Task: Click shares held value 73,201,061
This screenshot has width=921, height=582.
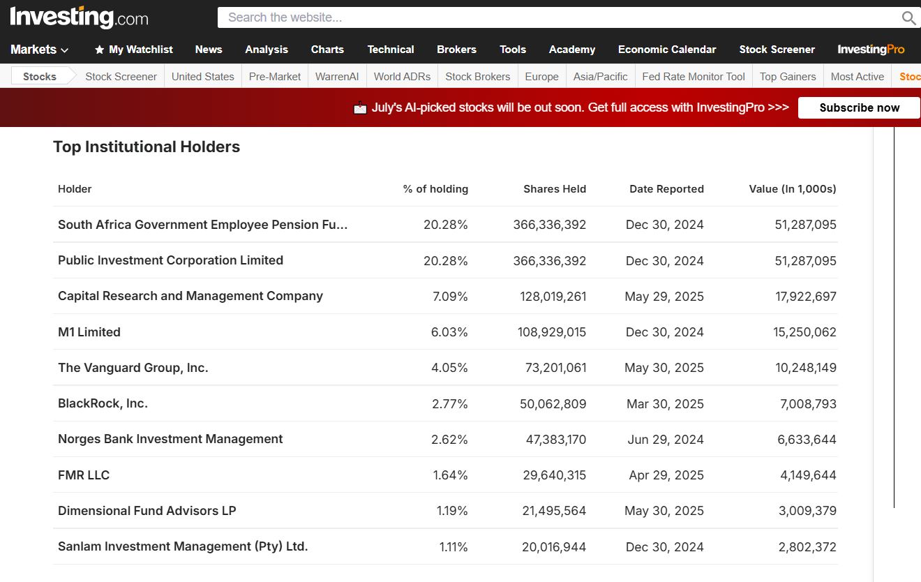Action: tap(555, 368)
